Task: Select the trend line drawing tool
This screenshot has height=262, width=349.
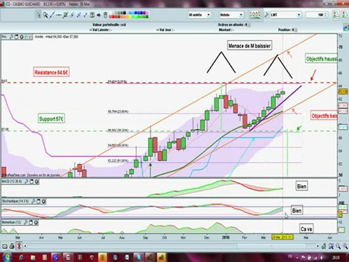Action: pyautogui.click(x=52, y=15)
